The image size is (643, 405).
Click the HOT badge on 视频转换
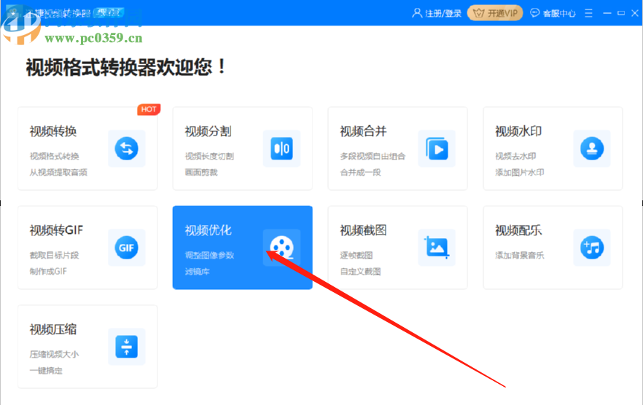[149, 109]
